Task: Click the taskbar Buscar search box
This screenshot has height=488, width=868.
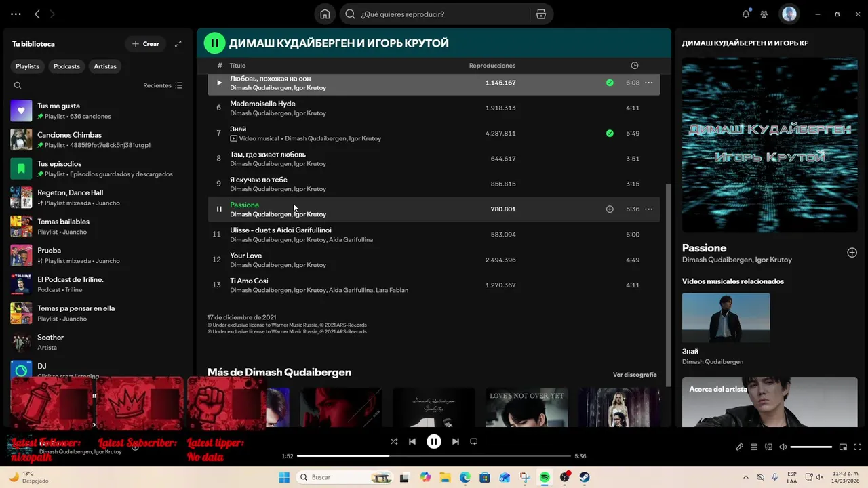Action: pyautogui.click(x=344, y=477)
